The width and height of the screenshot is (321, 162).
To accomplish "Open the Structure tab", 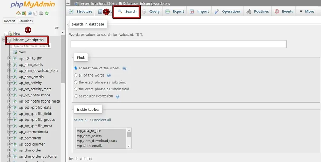I will pyautogui.click(x=81, y=11).
